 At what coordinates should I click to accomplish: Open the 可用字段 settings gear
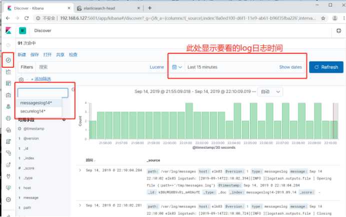click(64, 120)
